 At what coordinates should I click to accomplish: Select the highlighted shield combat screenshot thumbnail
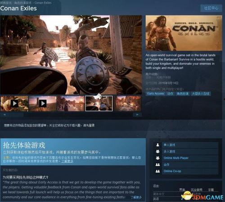click(99, 104)
